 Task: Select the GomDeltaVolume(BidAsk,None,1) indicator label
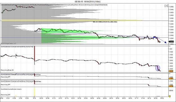coord(11,89)
